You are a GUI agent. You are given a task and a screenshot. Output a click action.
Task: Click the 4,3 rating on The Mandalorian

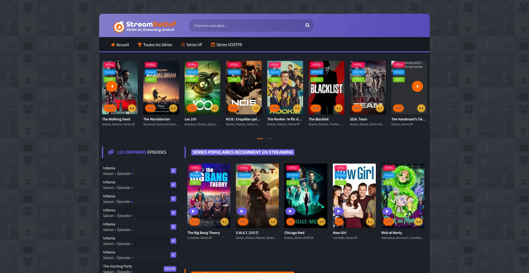(x=173, y=108)
